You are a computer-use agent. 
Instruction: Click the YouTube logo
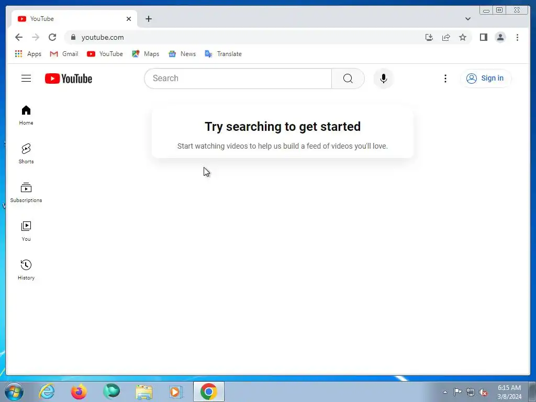tap(69, 79)
